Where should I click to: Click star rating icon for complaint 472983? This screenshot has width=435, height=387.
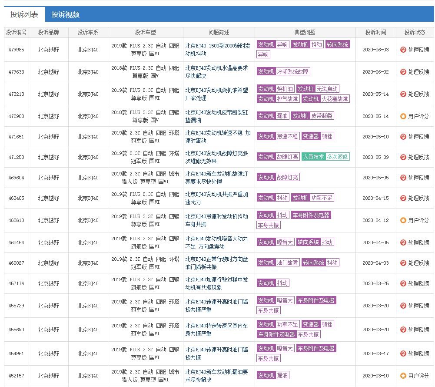click(403, 116)
